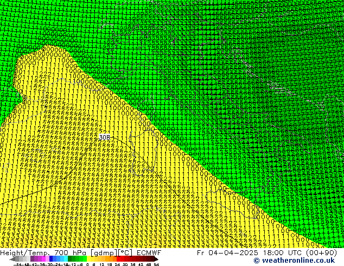Viewport: 344px width, 266px height.
Task: Click the -54 value at the scale's left end
Action: 17,264
